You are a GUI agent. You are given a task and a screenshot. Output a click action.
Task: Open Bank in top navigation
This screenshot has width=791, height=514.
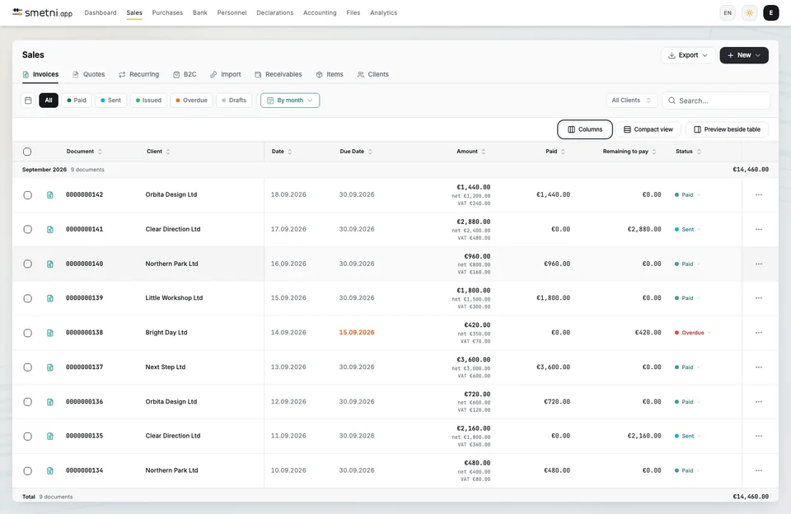[x=199, y=12]
